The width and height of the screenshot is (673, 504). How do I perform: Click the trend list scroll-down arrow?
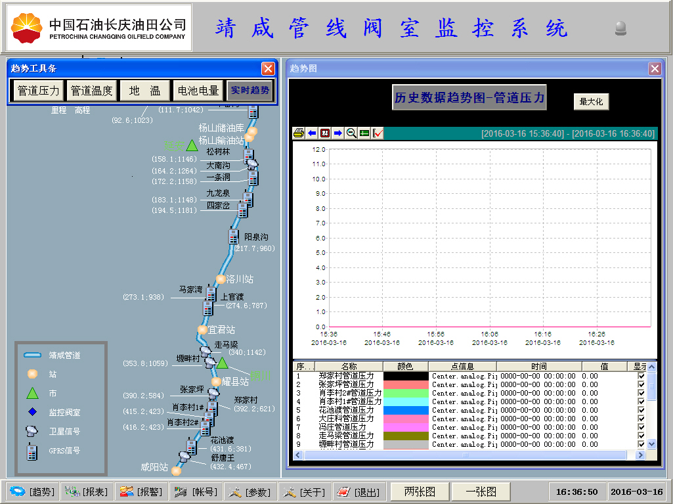coord(651,444)
